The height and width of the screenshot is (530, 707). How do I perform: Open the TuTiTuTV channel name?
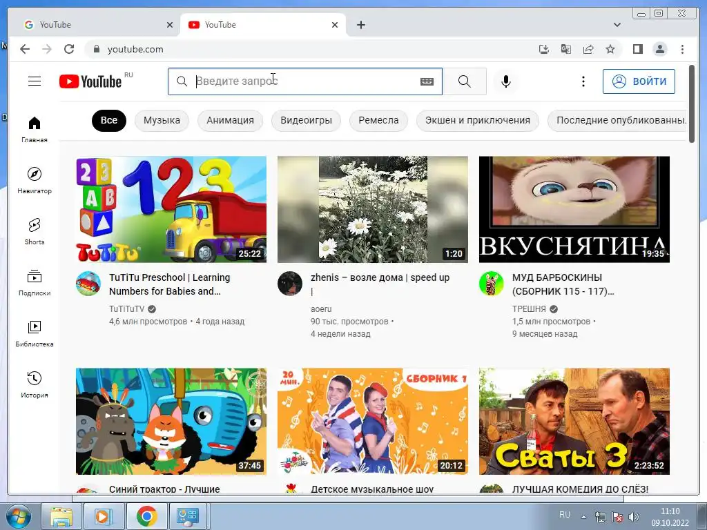coord(127,309)
